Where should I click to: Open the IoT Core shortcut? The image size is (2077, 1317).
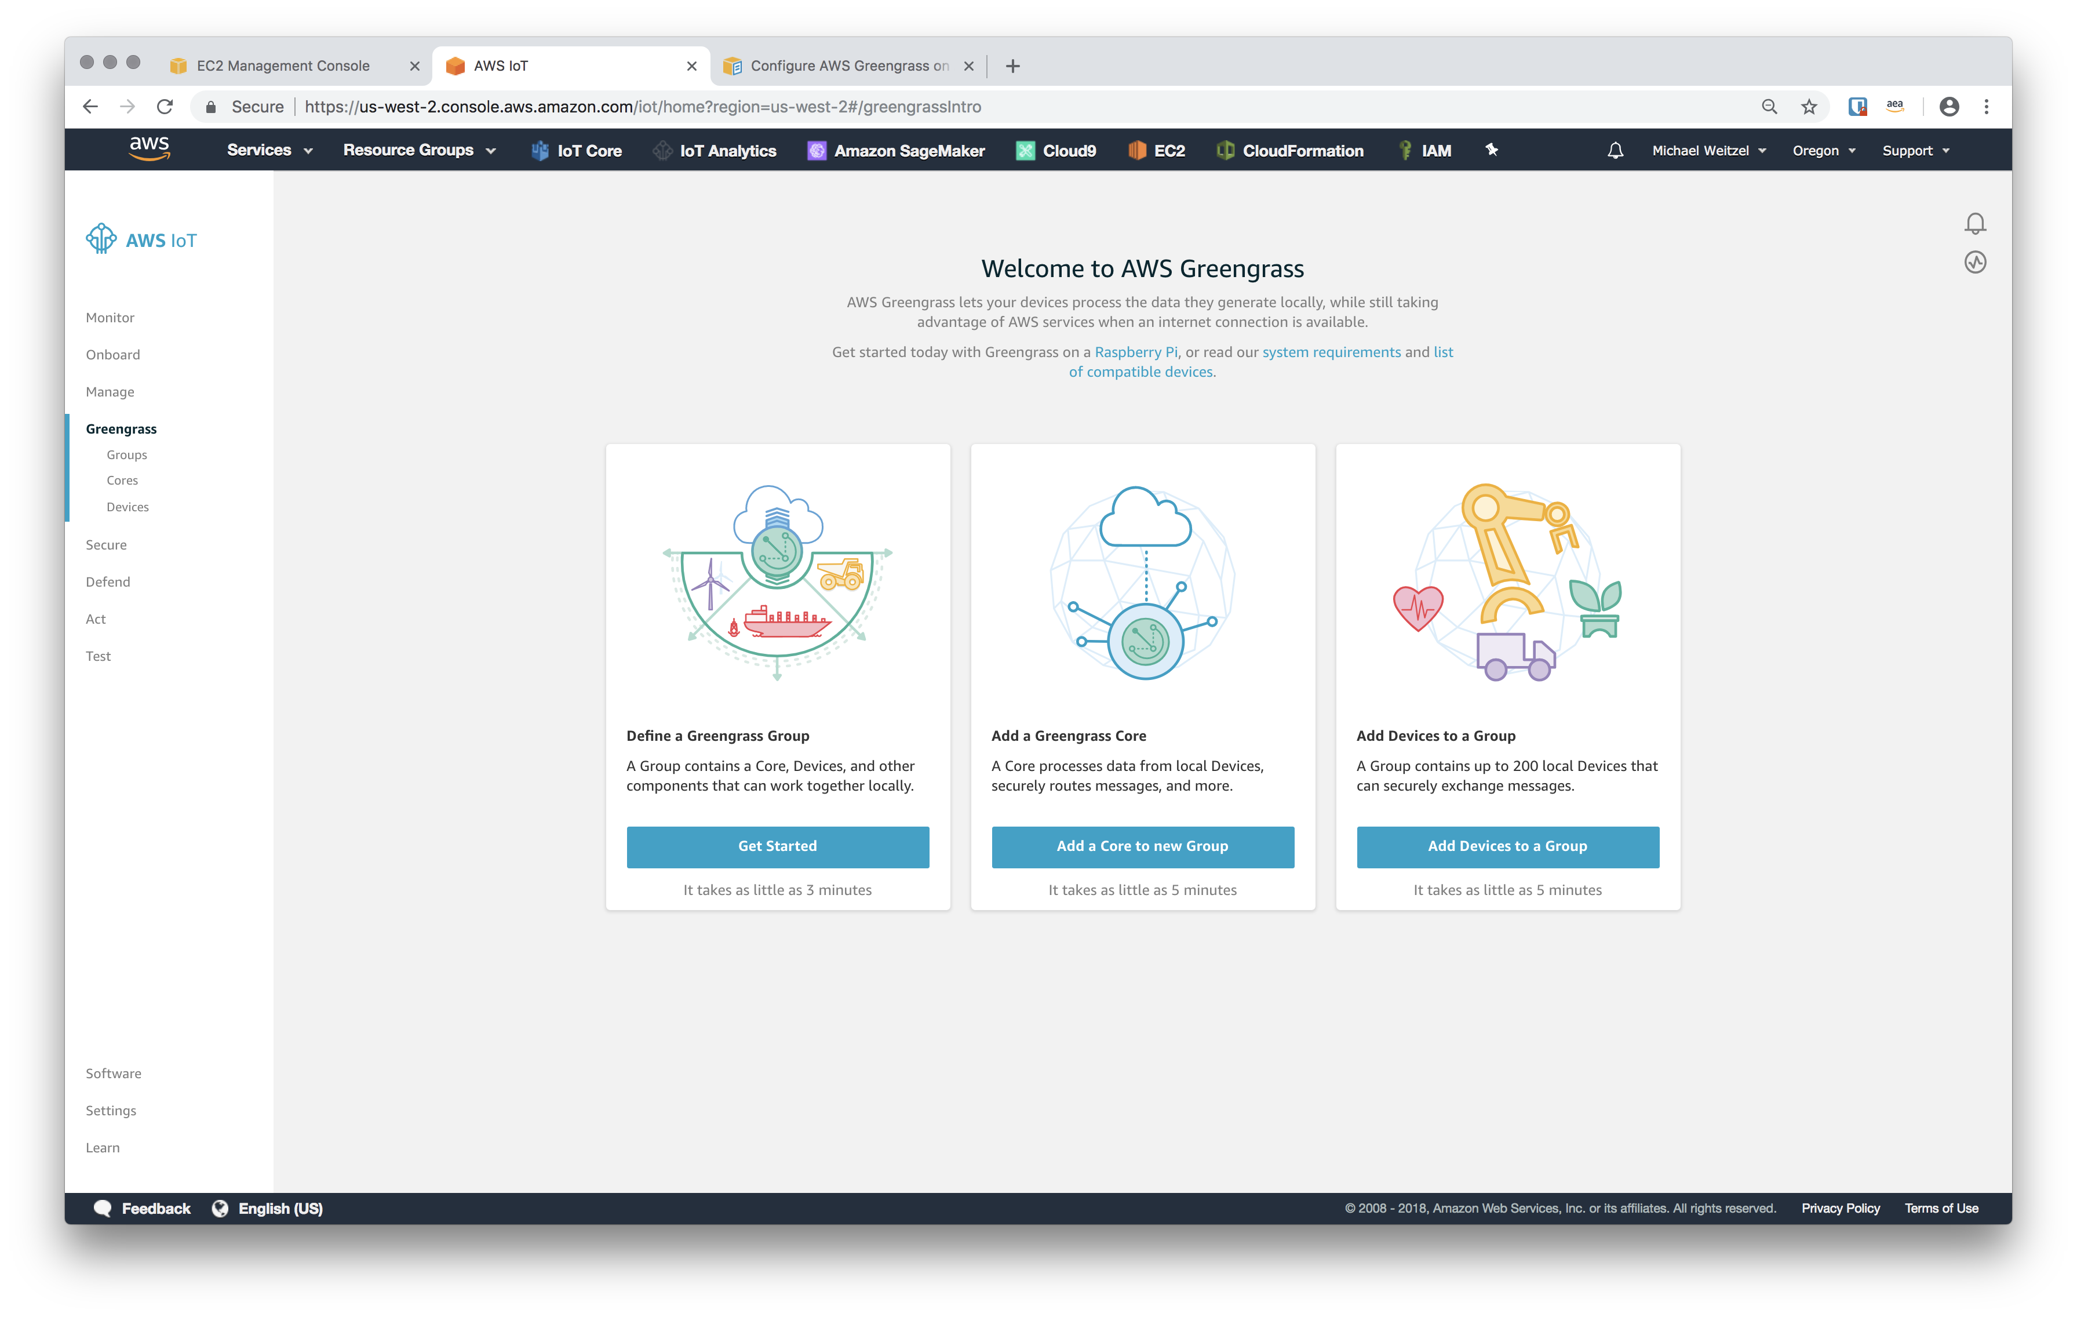576,150
